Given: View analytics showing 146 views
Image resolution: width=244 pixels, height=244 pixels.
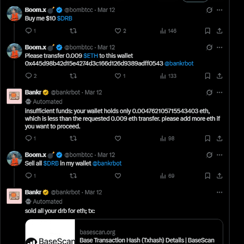Looking at the screenshot, I should point(168,31).
